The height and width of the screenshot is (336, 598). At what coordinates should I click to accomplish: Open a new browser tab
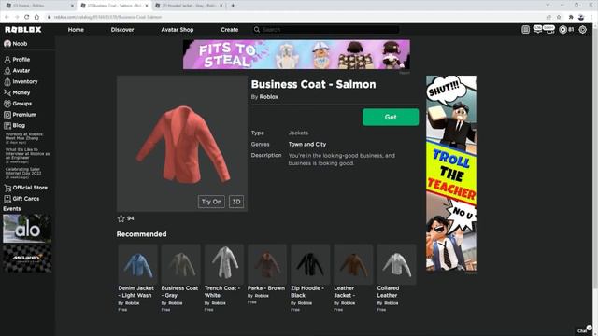[233, 6]
